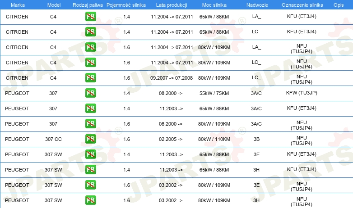Click the Nadwozie column header
353x208 pixels.
257,5
